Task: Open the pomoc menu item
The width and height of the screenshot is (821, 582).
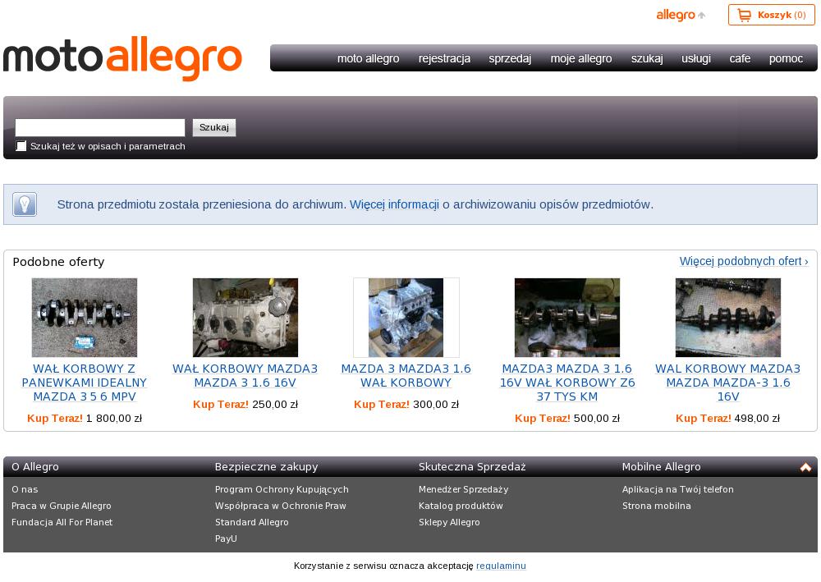Action: pyautogui.click(x=786, y=58)
